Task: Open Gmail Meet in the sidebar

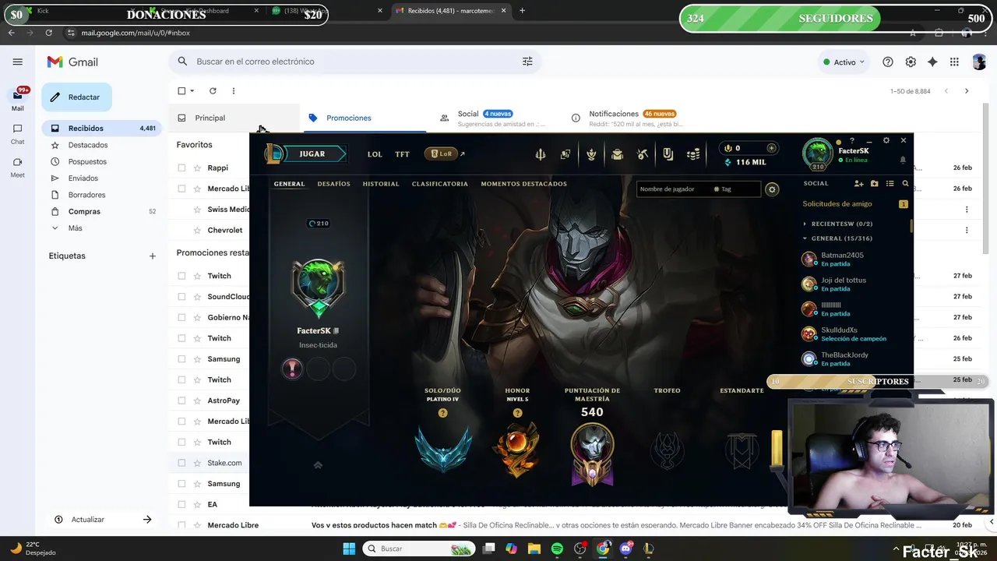Action: point(17,167)
